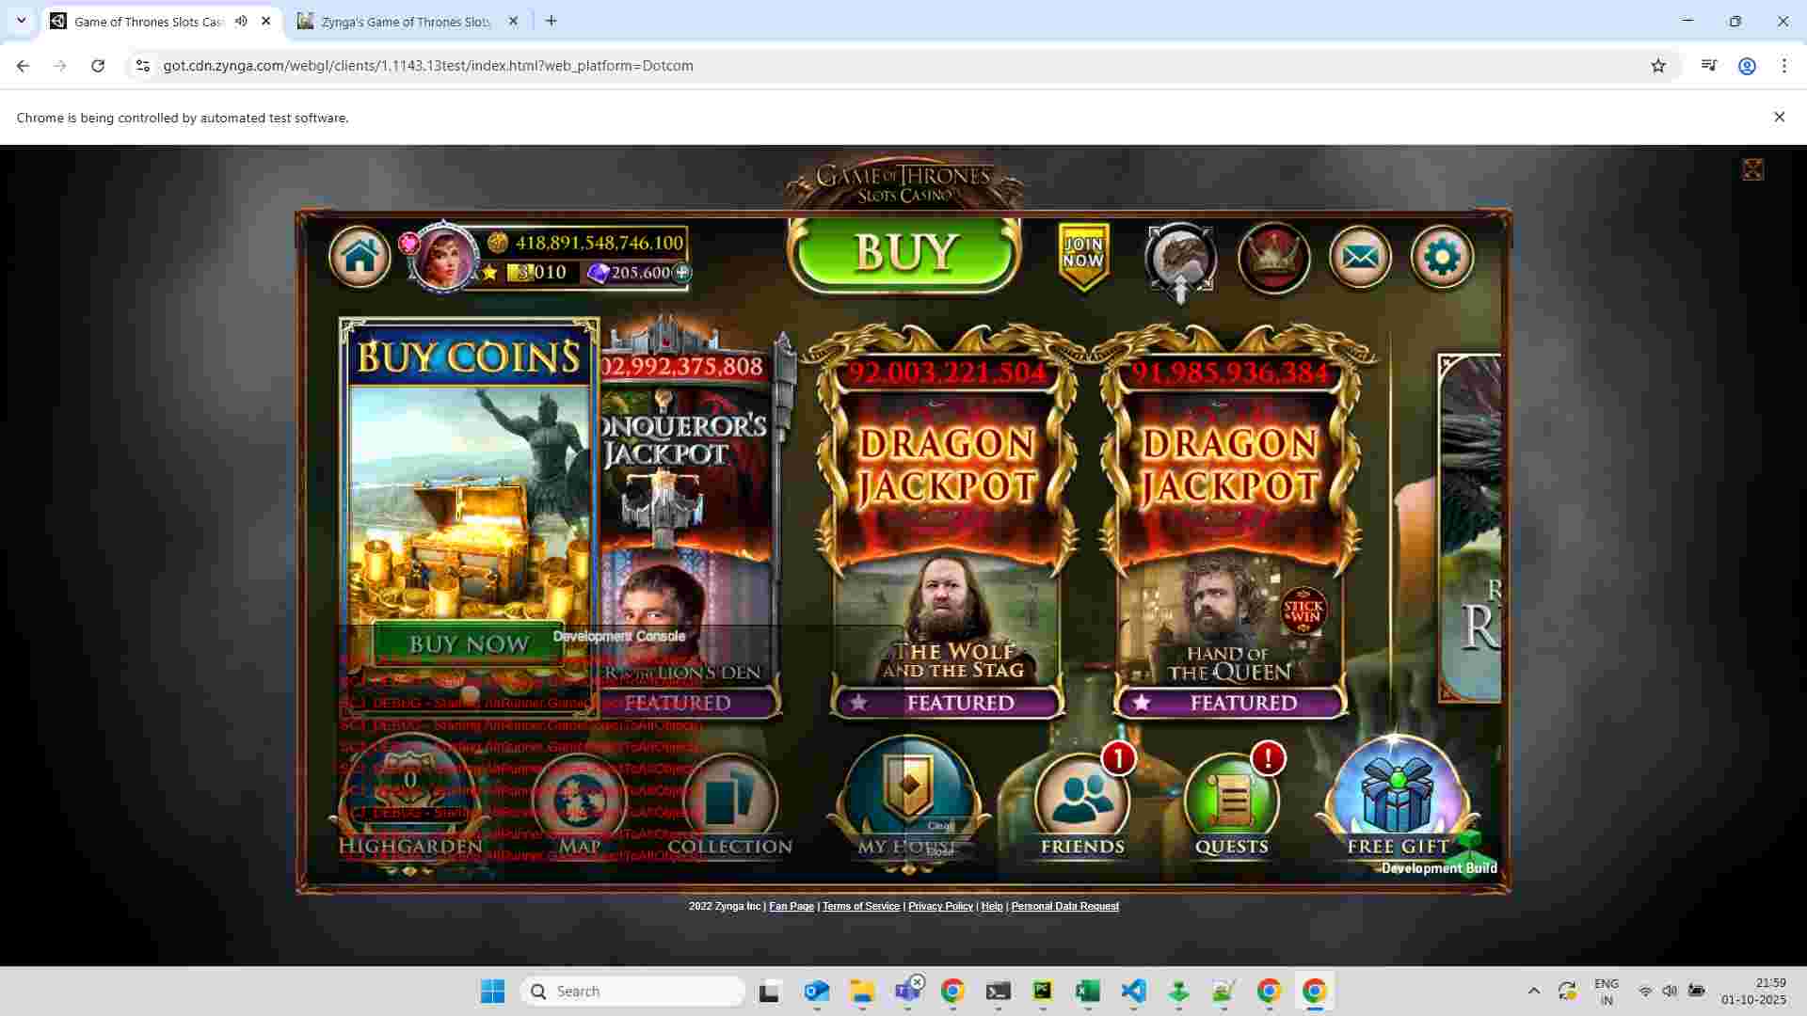Click the Home icon in game header
1807x1016 pixels.
(360, 256)
